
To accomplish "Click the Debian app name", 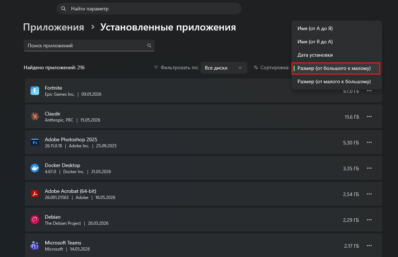I will 52,217.
